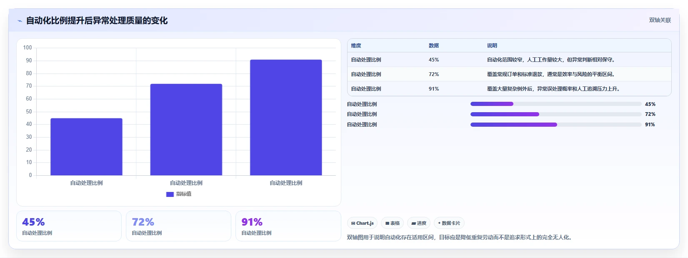
Task: Click table cell showing 91%
Action: coord(434,89)
